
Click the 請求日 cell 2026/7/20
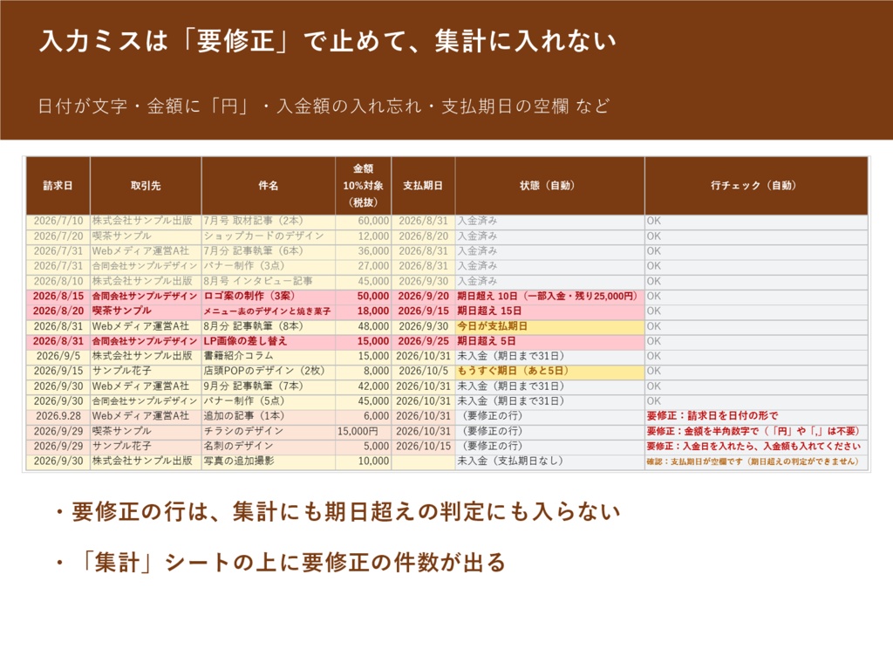click(x=58, y=236)
